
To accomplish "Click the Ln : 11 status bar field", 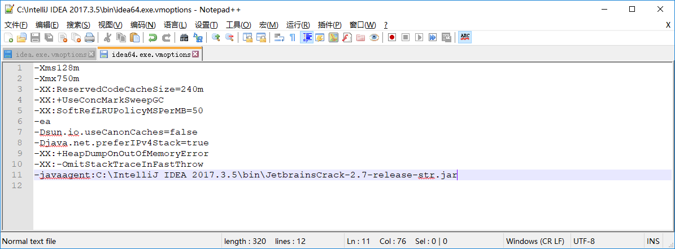I will coord(358,241).
